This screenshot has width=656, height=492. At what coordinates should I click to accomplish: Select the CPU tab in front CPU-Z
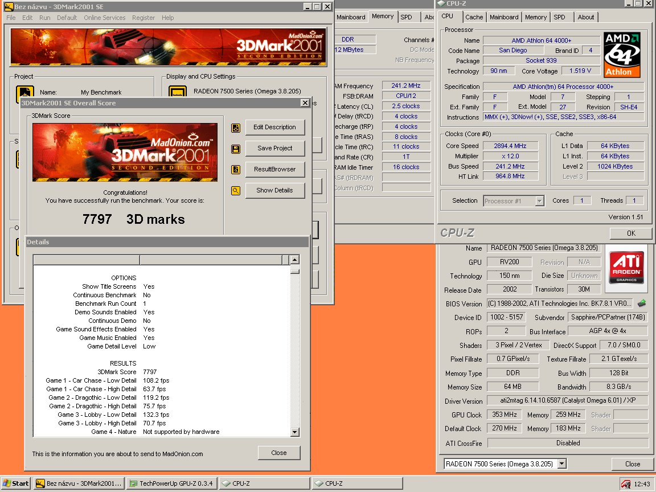point(447,17)
